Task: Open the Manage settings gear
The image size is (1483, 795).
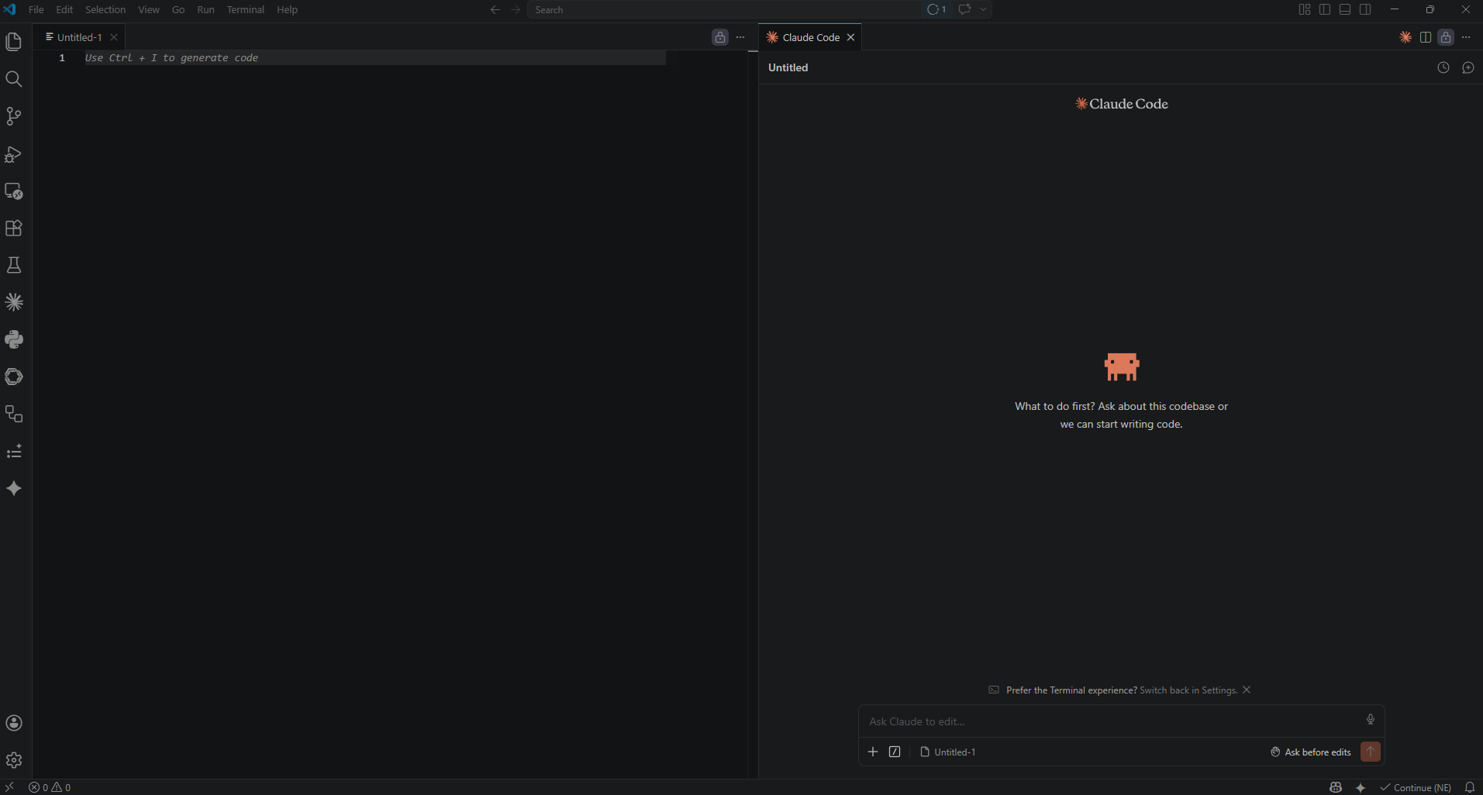Action: [14, 760]
